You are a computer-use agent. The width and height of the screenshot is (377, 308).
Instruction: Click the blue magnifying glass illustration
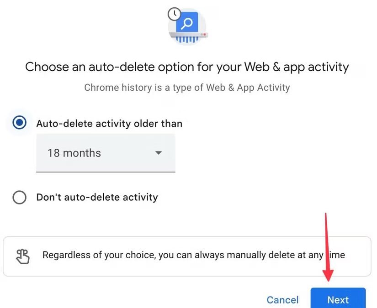(x=187, y=24)
